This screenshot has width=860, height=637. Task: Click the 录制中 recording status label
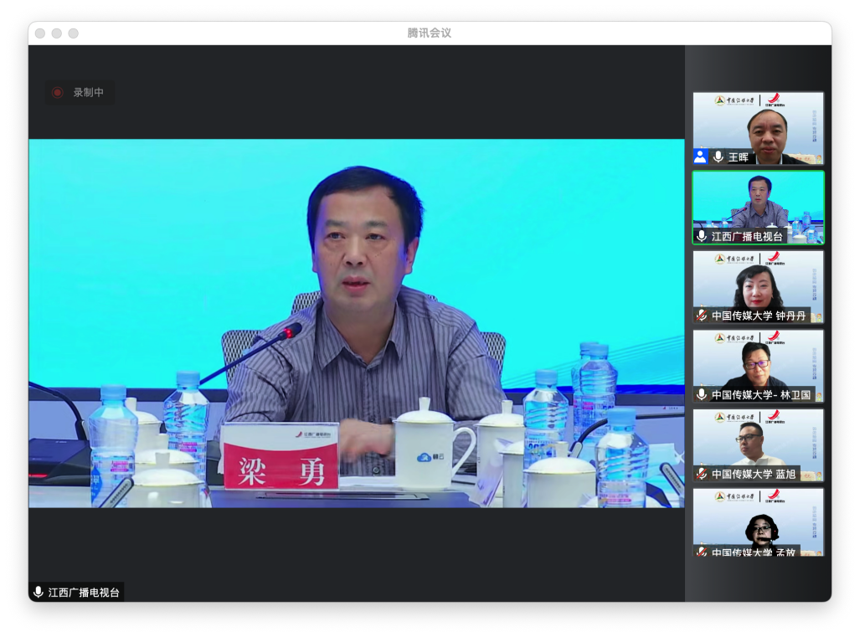[88, 93]
